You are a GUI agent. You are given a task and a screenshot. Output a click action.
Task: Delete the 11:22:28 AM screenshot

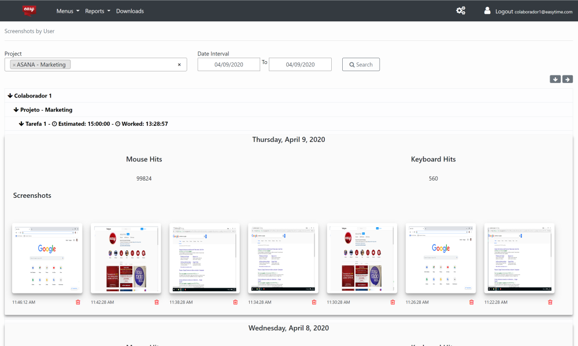pyautogui.click(x=550, y=302)
